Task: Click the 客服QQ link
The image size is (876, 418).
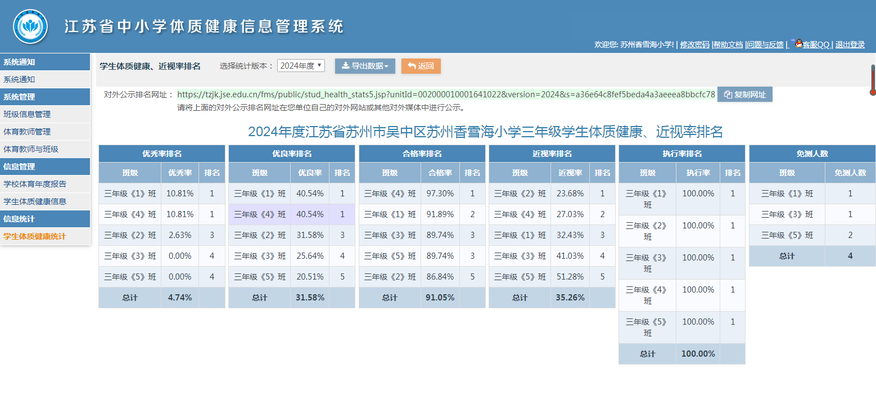Action: pos(816,45)
